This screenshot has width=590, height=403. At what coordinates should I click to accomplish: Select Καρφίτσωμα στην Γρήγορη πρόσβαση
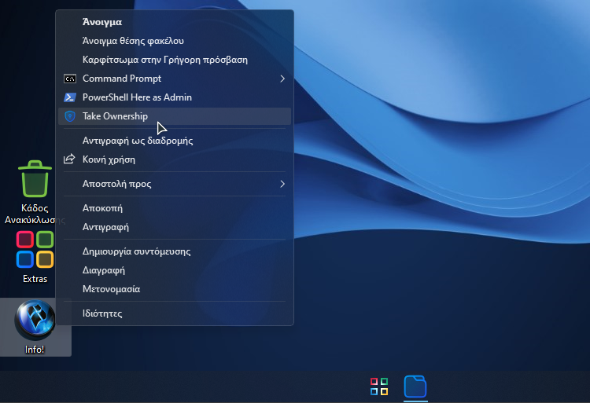tap(175, 60)
